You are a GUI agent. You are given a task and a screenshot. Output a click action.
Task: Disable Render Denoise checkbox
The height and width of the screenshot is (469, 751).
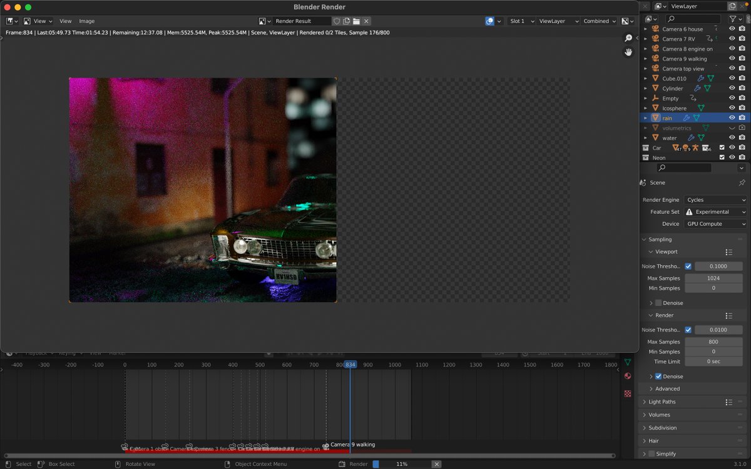[x=658, y=376]
